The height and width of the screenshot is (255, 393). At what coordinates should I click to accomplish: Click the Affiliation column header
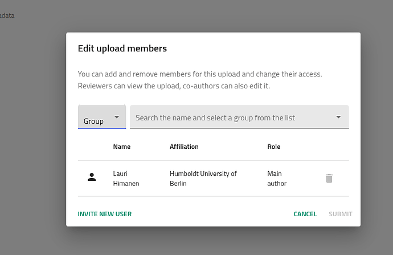[x=184, y=147]
